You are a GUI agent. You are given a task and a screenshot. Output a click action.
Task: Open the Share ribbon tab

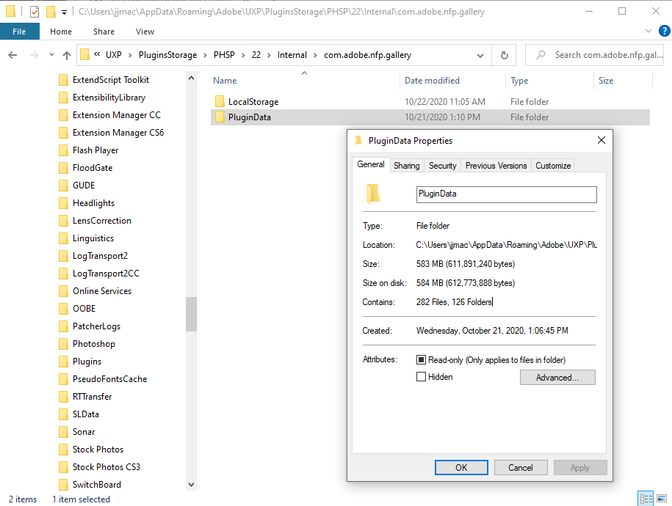click(104, 32)
